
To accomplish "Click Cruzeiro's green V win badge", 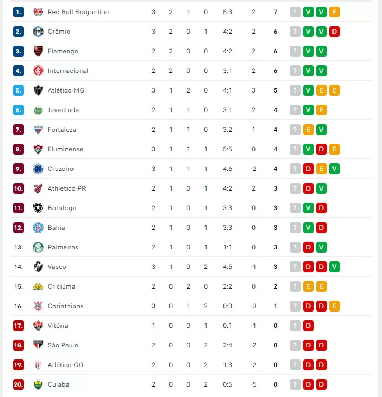I will coord(335,169).
